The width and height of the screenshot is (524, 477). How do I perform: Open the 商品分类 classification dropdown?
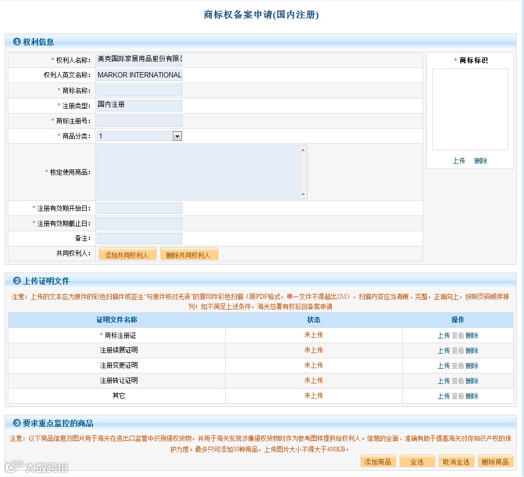(x=138, y=135)
